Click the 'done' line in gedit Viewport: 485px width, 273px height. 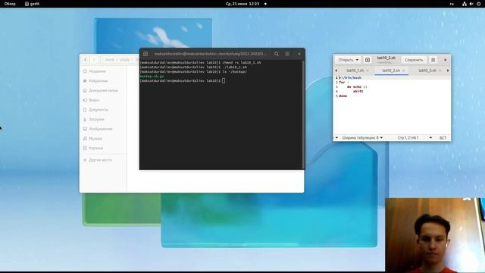(x=343, y=96)
